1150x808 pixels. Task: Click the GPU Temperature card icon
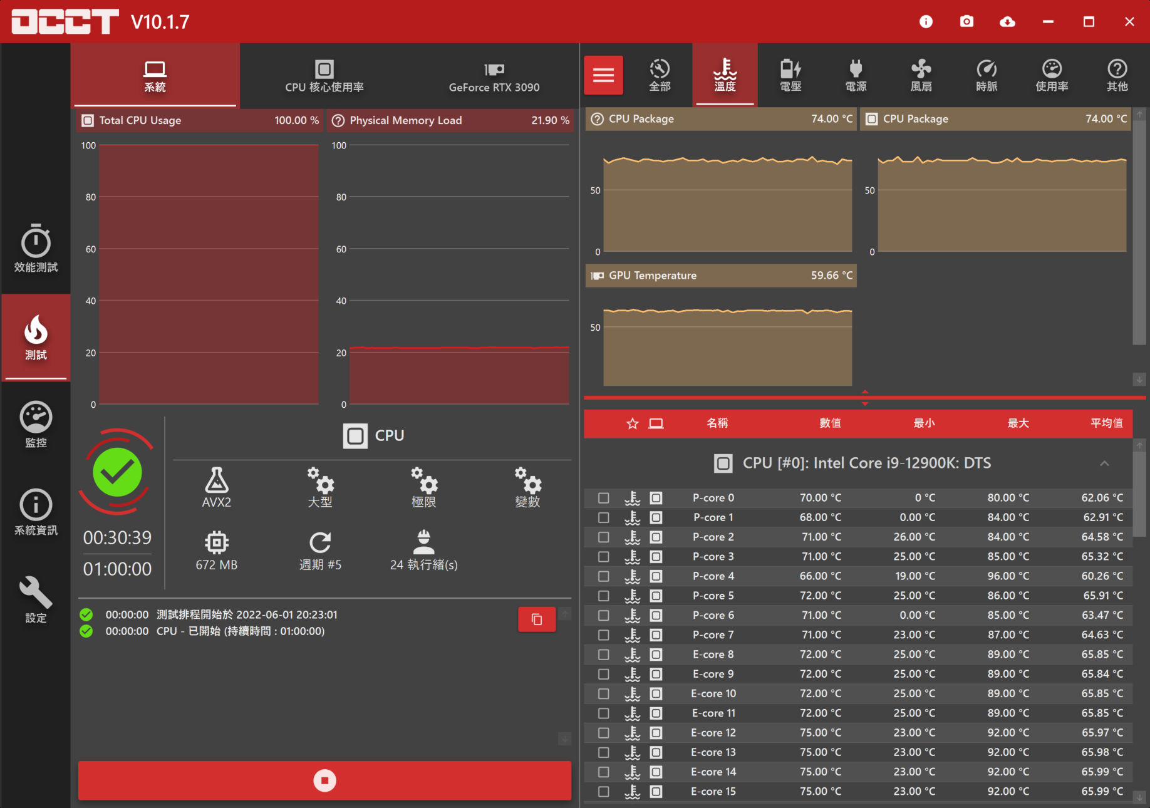(598, 276)
